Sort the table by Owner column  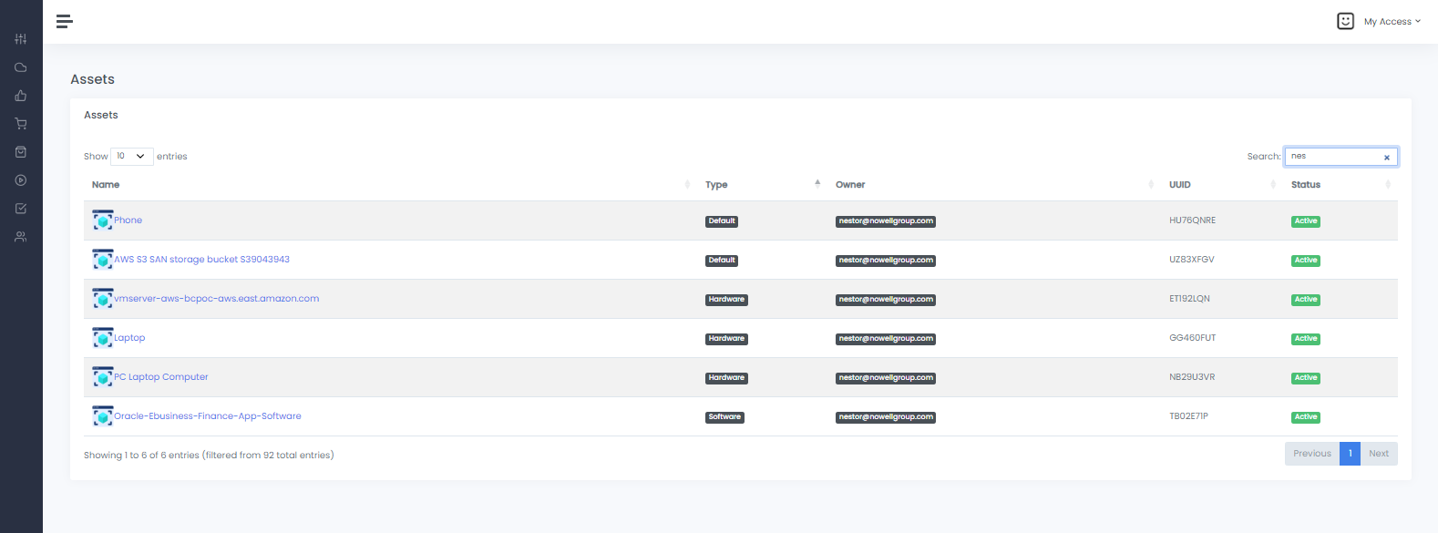pos(850,185)
